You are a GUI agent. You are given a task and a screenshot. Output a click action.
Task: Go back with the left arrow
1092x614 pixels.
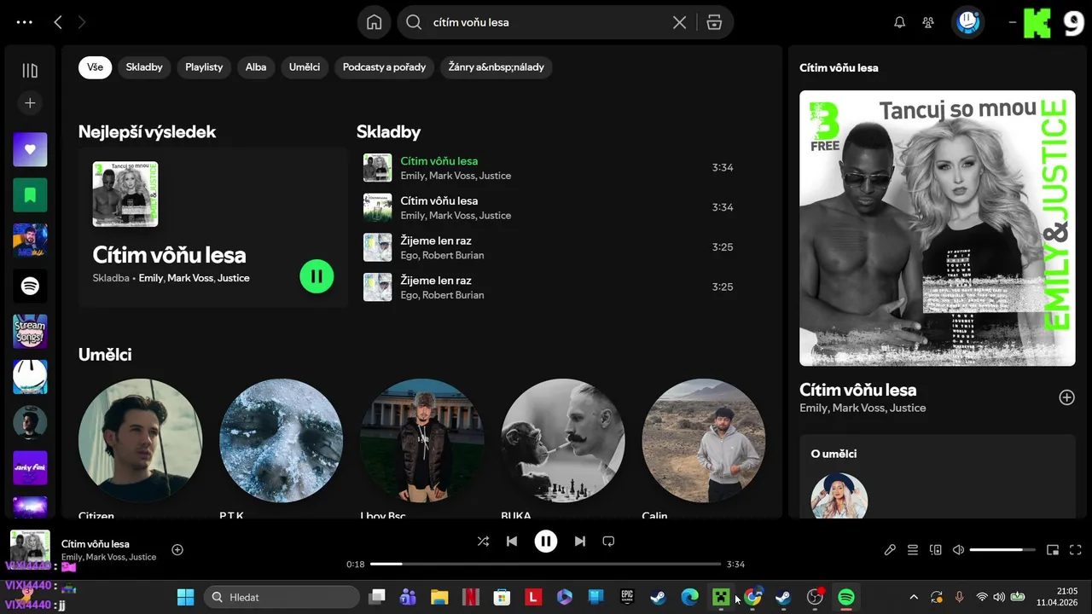[58, 22]
